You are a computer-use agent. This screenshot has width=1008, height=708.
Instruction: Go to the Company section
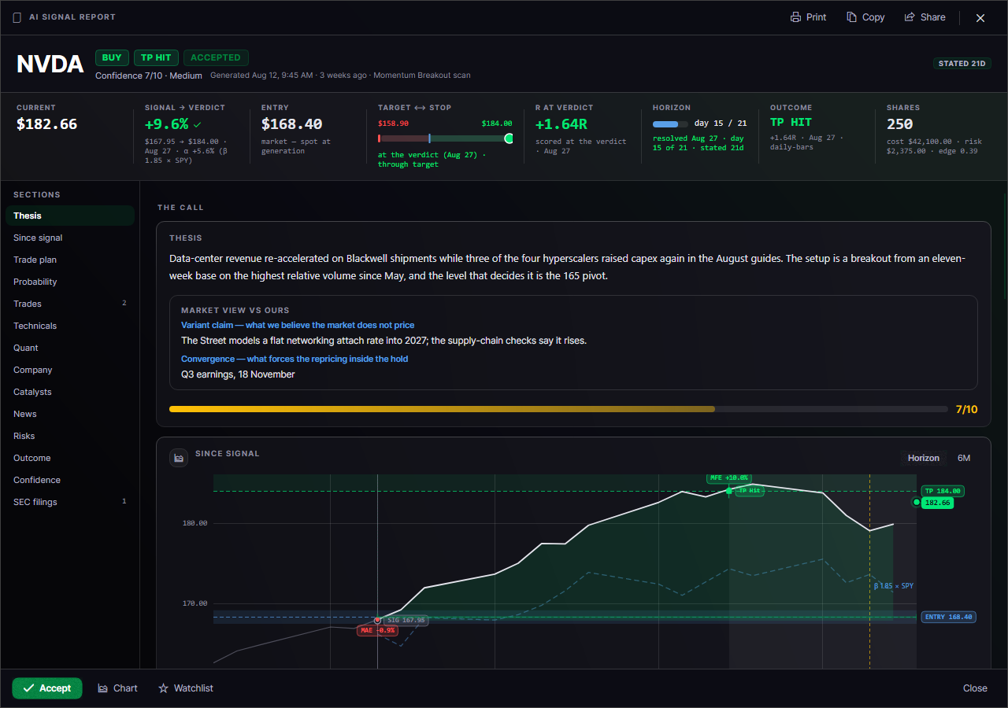click(70, 370)
